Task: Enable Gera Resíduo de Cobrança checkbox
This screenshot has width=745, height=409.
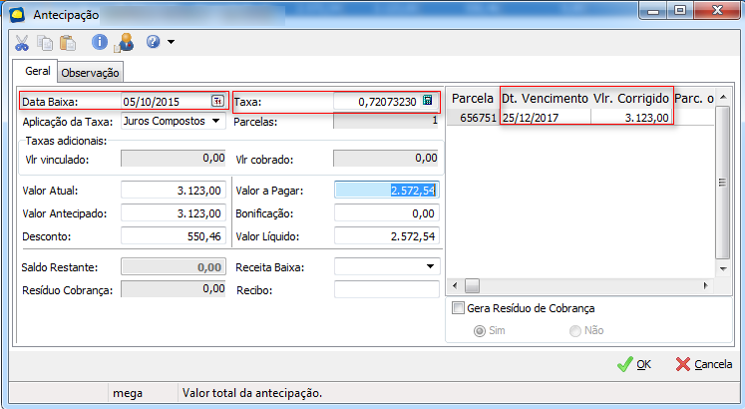Action: (x=459, y=307)
